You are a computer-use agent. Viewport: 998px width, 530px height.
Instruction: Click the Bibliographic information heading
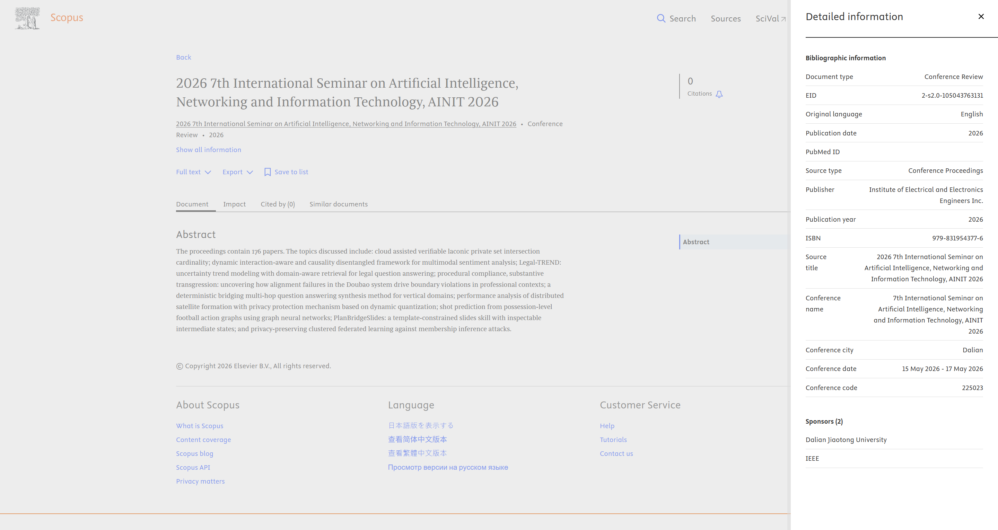click(x=846, y=58)
